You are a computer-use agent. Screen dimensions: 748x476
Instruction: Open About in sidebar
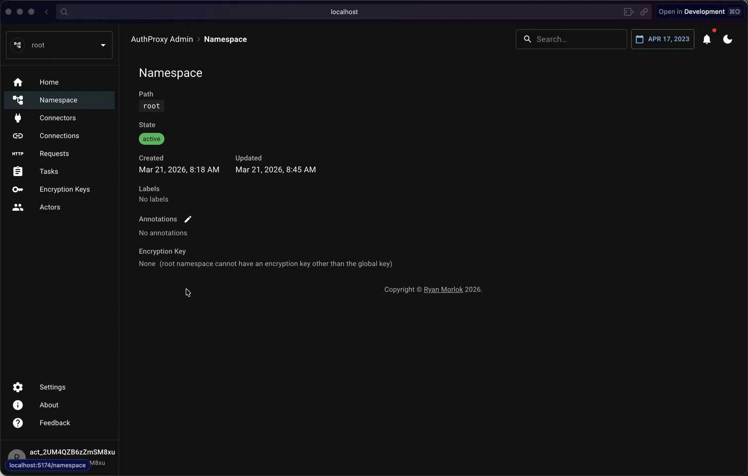tap(59, 405)
